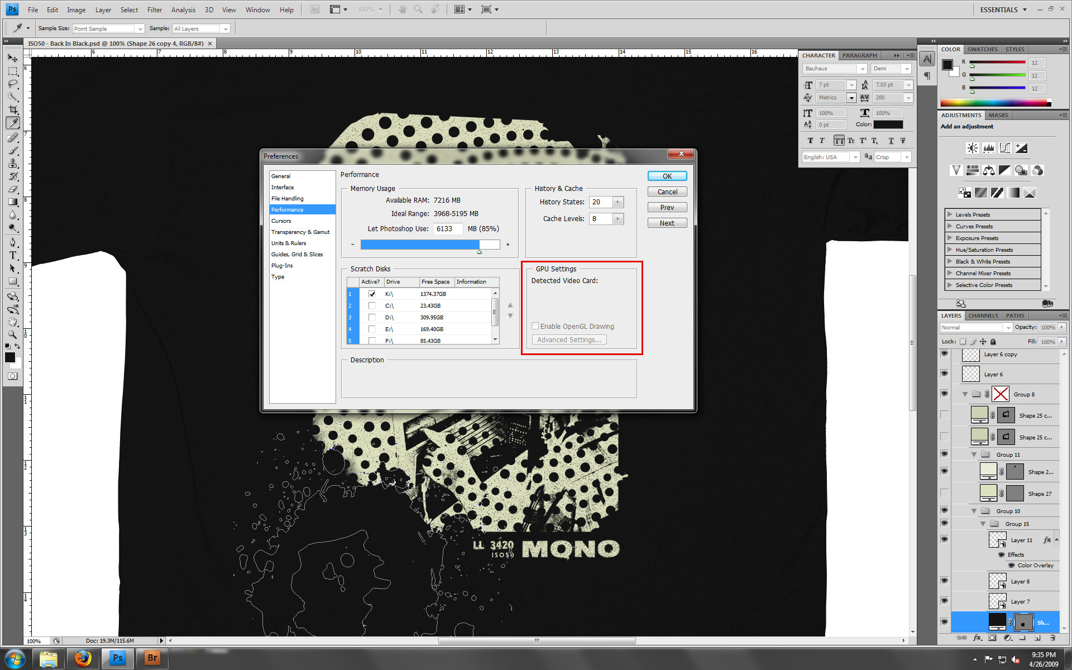Pick the Horizontal Type tool
The image size is (1072, 670).
tap(13, 255)
